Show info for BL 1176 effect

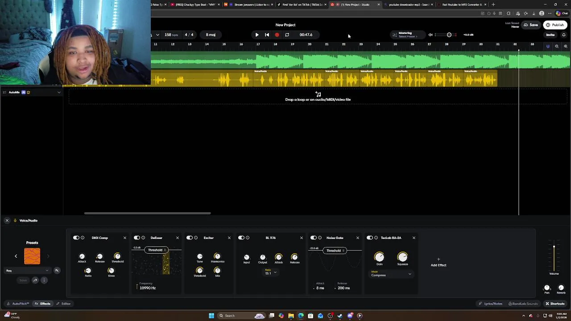coord(248,238)
